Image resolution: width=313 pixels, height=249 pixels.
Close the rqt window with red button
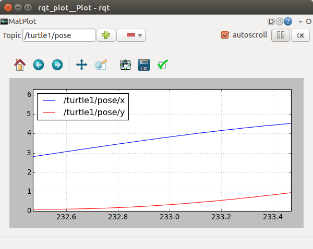(x=8, y=8)
